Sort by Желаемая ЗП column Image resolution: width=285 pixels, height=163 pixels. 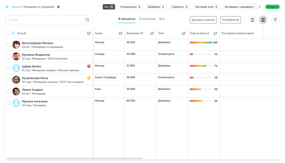(x=152, y=33)
